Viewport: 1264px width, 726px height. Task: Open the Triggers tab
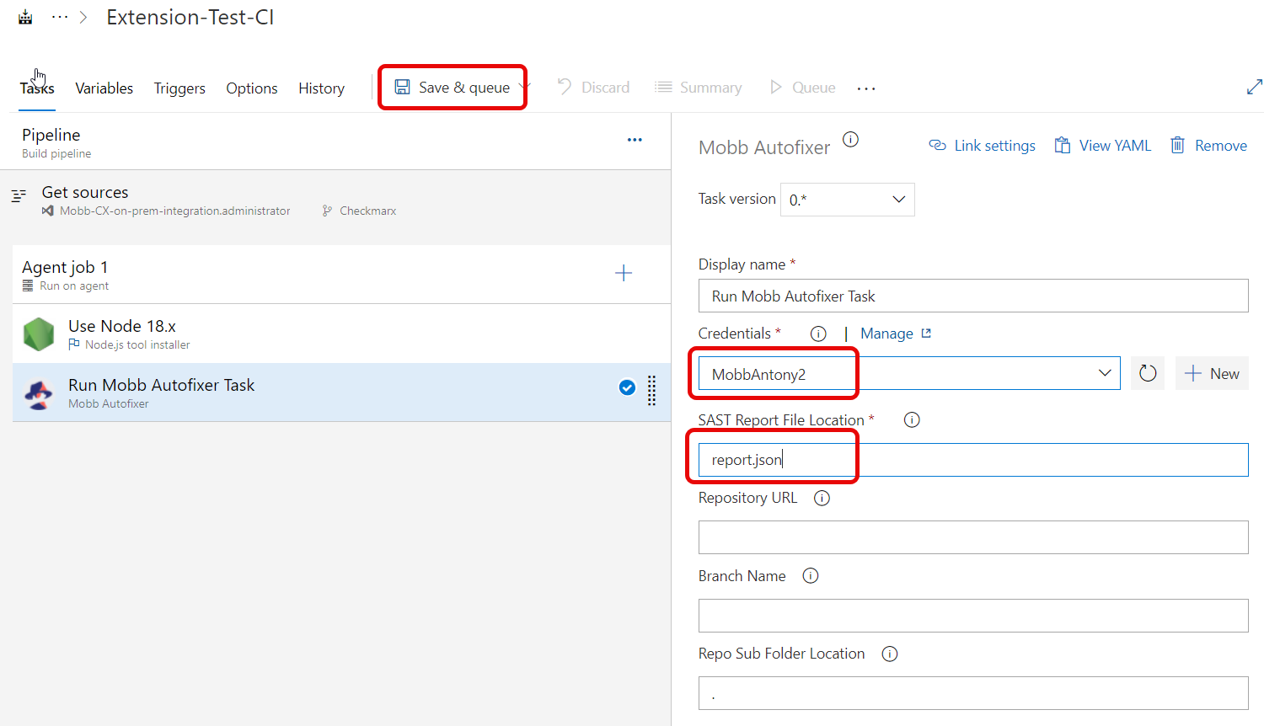coord(179,88)
